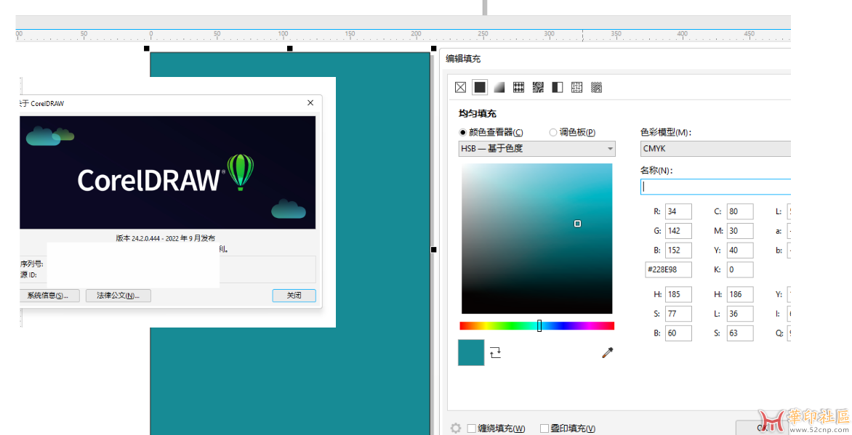The height and width of the screenshot is (435, 852).
Task: Choose the Bitmap Pattern Fill icon
Action: 538,87
